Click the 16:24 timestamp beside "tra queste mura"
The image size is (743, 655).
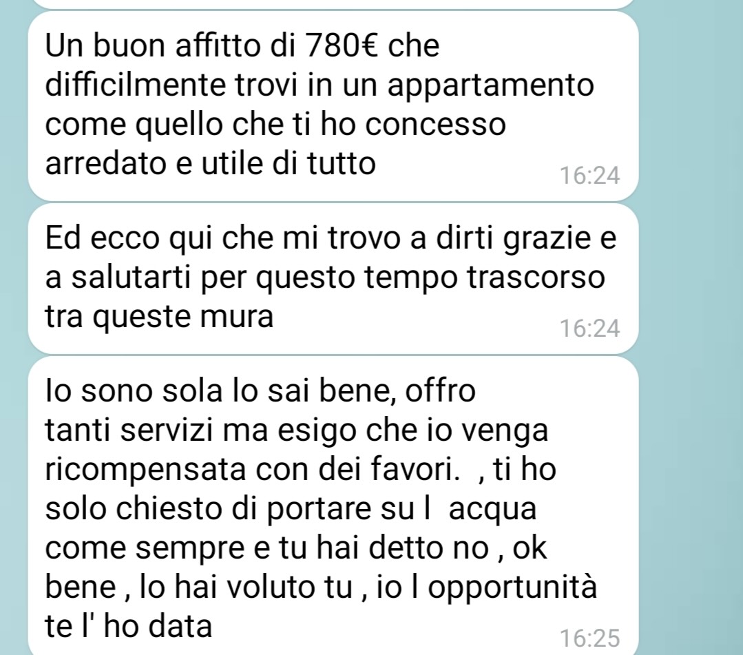click(589, 328)
